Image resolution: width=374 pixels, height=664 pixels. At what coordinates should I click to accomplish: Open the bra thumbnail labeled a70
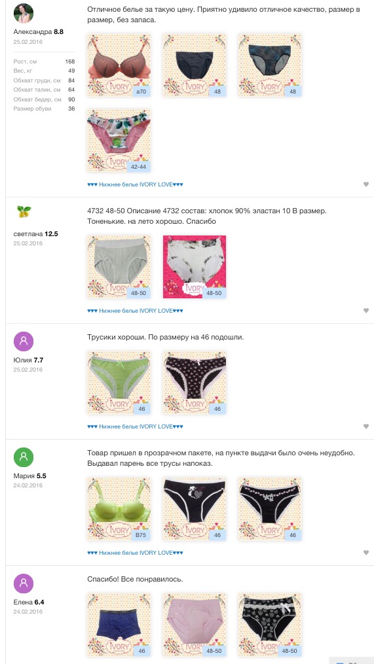[119, 65]
